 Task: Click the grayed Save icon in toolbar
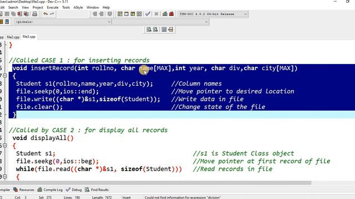click(7, 14)
